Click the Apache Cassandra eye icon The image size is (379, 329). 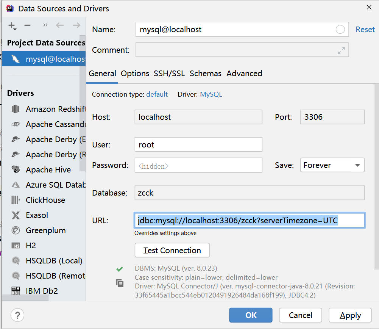16,124
